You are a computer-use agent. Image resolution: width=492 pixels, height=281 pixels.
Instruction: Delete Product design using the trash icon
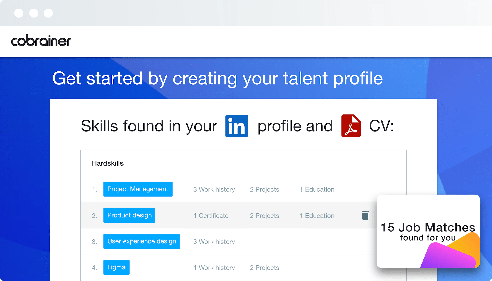coord(365,215)
